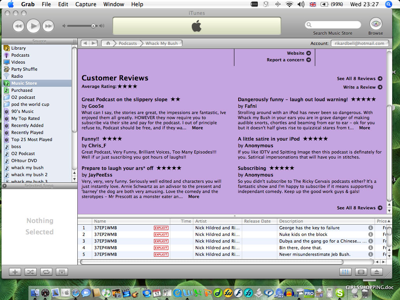
Task: Open Party Shuffle
Action: pos(24,69)
